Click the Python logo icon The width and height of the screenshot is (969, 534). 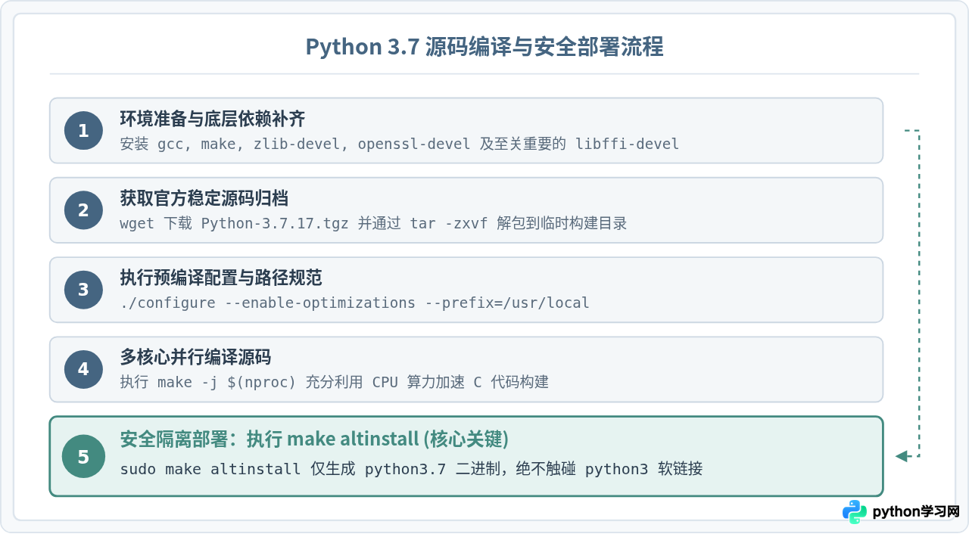tap(855, 512)
